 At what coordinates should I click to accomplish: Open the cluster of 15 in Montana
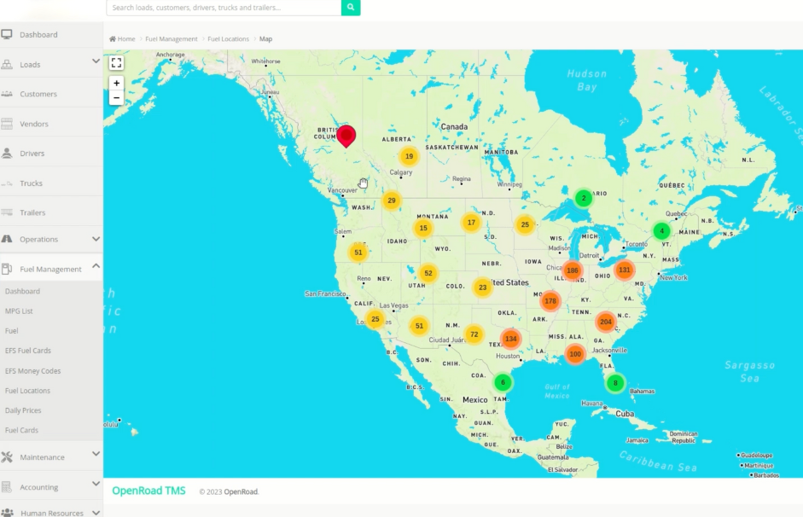(423, 228)
